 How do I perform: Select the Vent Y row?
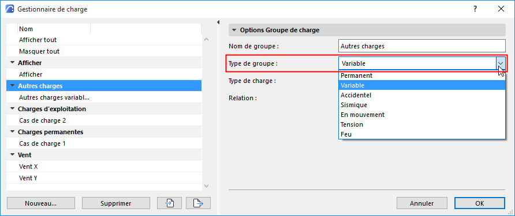coord(104,178)
